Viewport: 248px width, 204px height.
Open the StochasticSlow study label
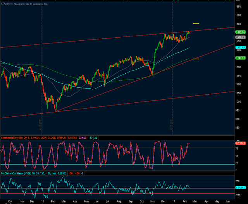pos(34,138)
